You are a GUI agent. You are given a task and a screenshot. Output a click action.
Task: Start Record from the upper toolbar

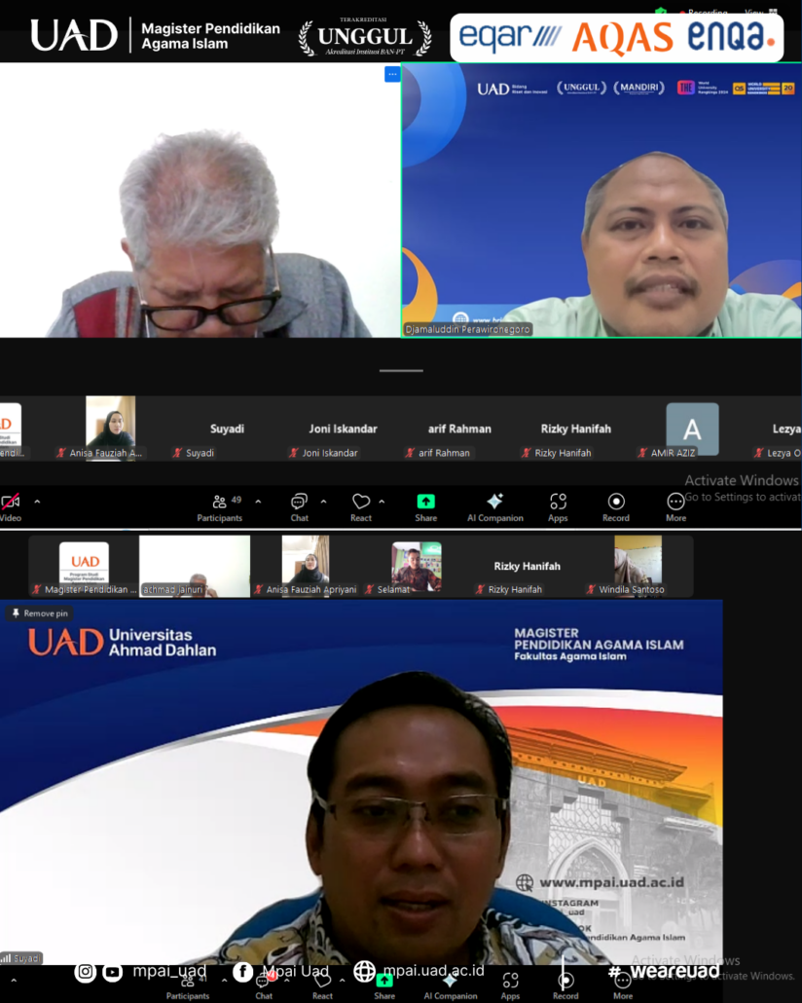click(616, 508)
